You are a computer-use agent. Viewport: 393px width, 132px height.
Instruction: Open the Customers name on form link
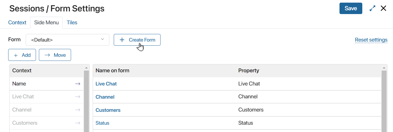tap(108, 110)
